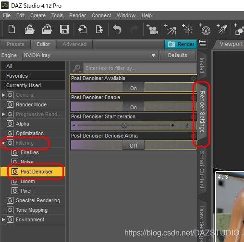Screen dimensions: 244x242
Task: Create a new linear point light
Action: 205,29
